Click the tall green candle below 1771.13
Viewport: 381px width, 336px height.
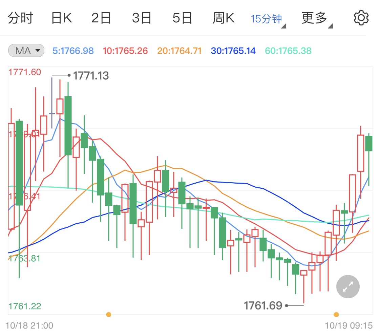tap(68, 126)
